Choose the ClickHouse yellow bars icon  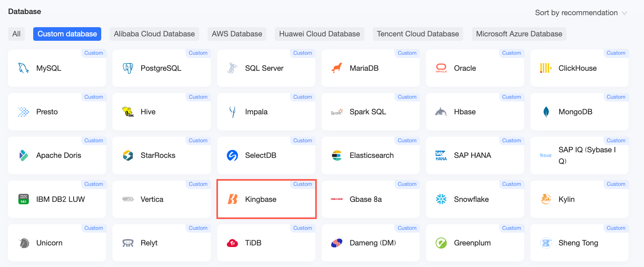coord(546,68)
